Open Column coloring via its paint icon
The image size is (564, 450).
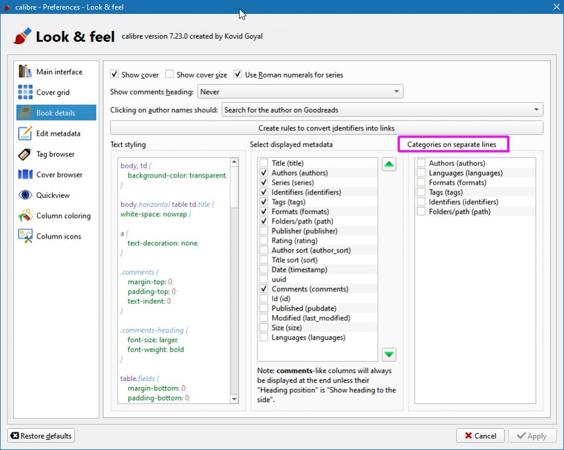click(25, 216)
